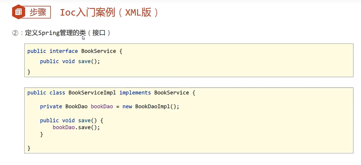Click BookService after the implements keyword
The image size is (361, 165).
click(x=172, y=93)
